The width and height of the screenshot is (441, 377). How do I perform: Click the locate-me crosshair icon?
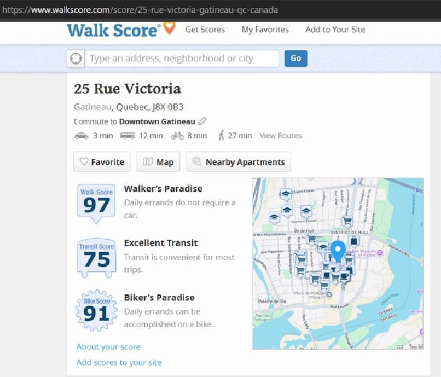point(76,58)
